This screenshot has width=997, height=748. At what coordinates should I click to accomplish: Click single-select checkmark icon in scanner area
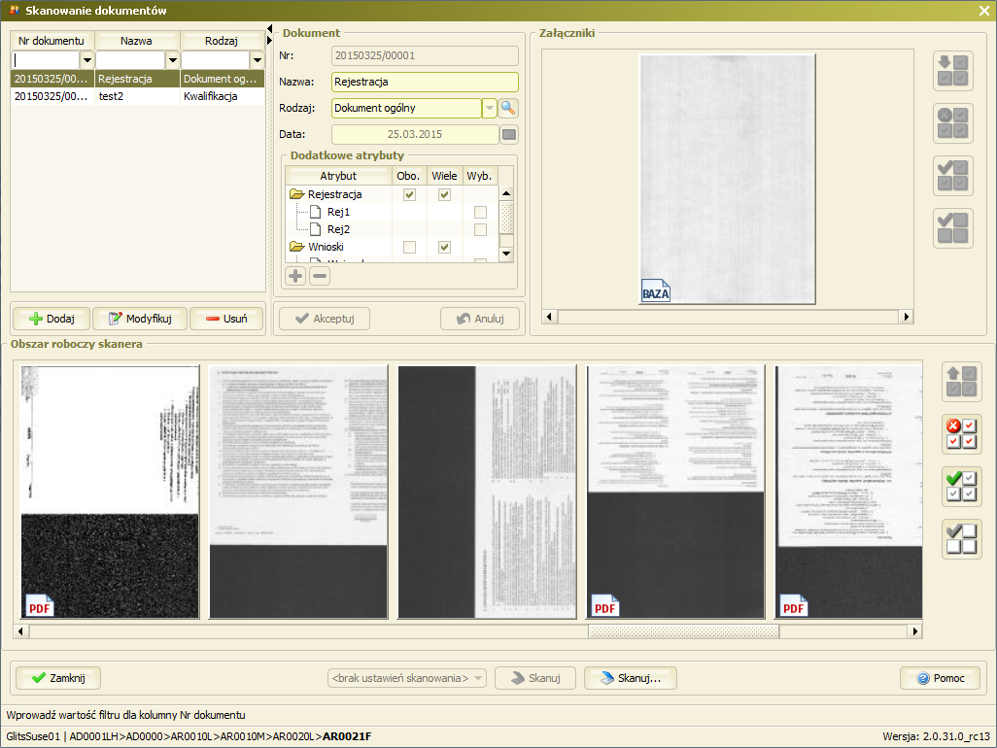[961, 539]
